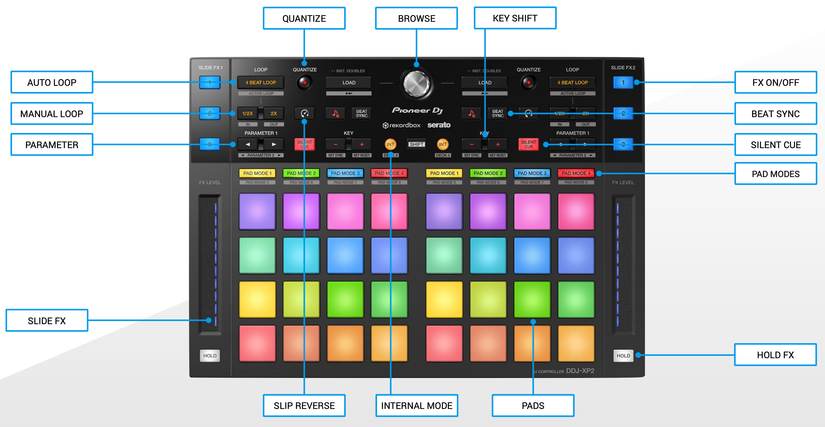Toggle Slide FX2 button 2

623,113
